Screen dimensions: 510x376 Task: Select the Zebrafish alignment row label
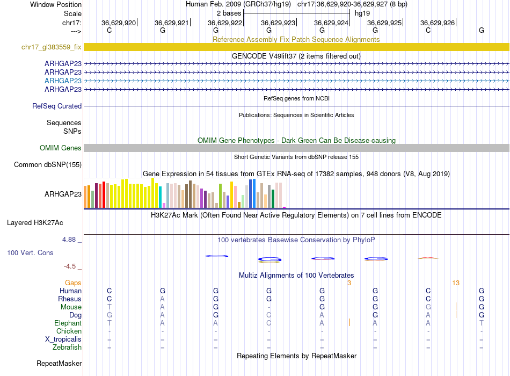[x=67, y=348]
